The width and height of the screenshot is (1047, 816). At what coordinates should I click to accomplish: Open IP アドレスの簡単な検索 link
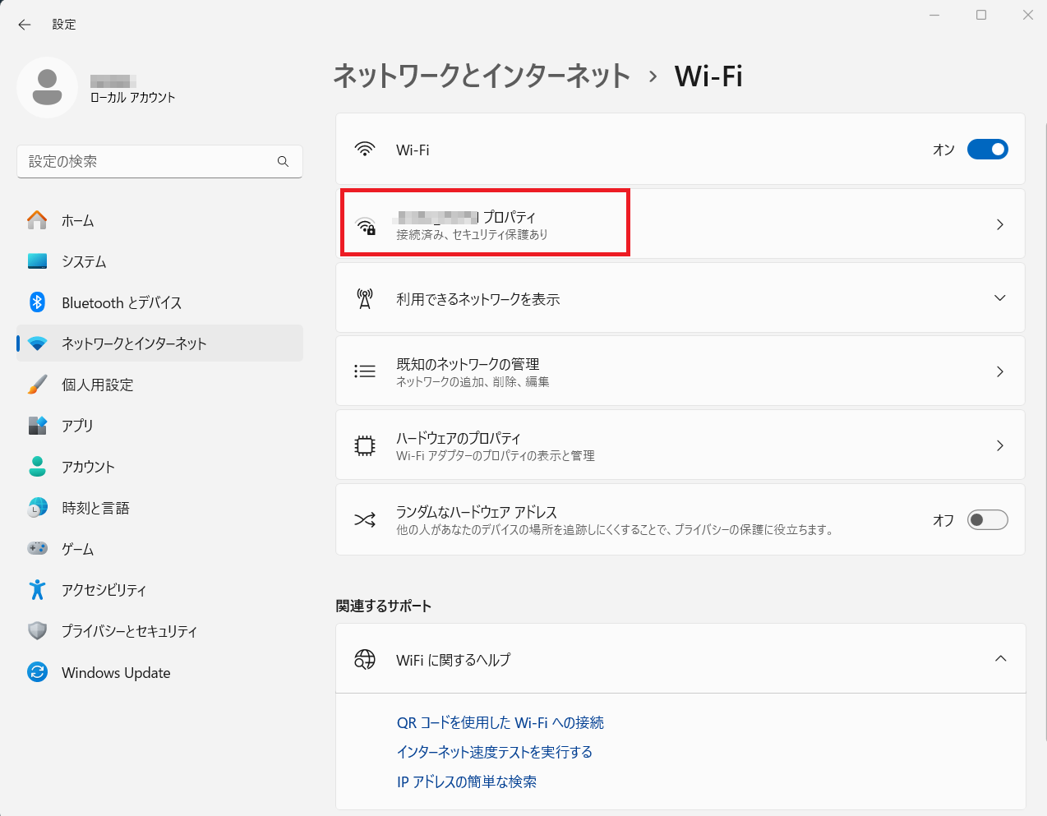click(466, 781)
